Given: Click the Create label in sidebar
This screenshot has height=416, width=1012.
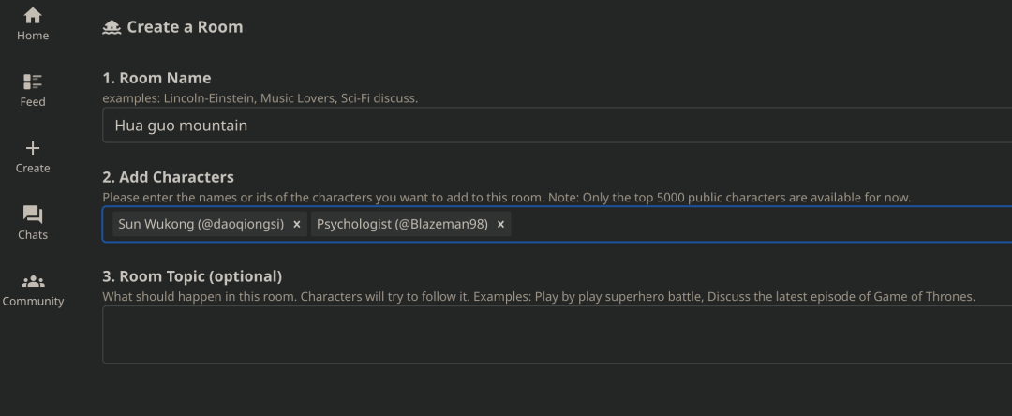Looking at the screenshot, I should click(x=32, y=169).
